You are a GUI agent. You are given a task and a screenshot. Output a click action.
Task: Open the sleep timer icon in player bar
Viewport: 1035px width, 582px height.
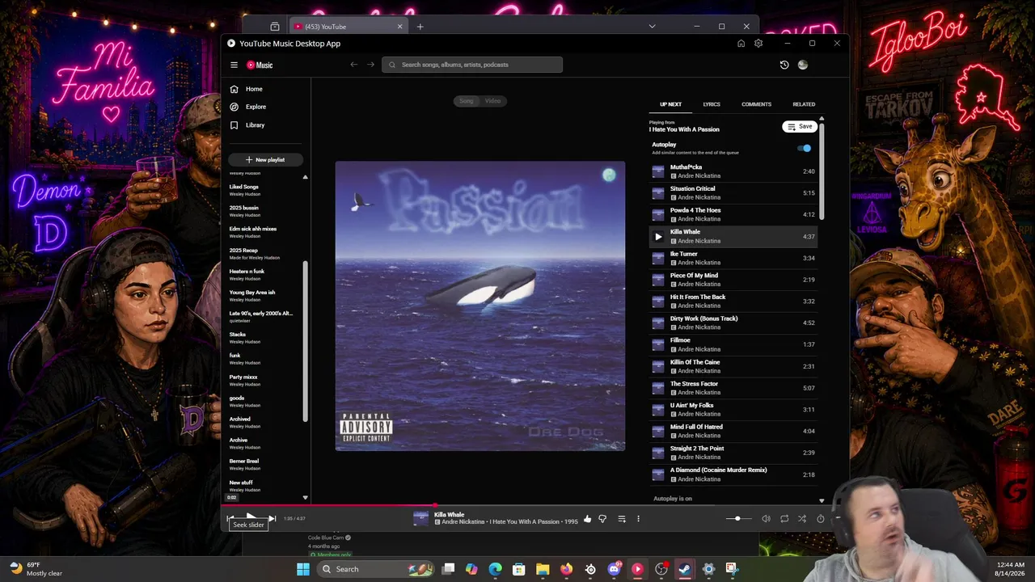821,519
